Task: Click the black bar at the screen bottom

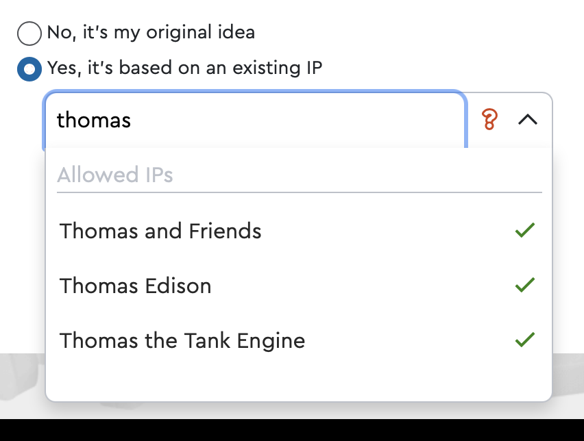Action: pyautogui.click(x=292, y=430)
